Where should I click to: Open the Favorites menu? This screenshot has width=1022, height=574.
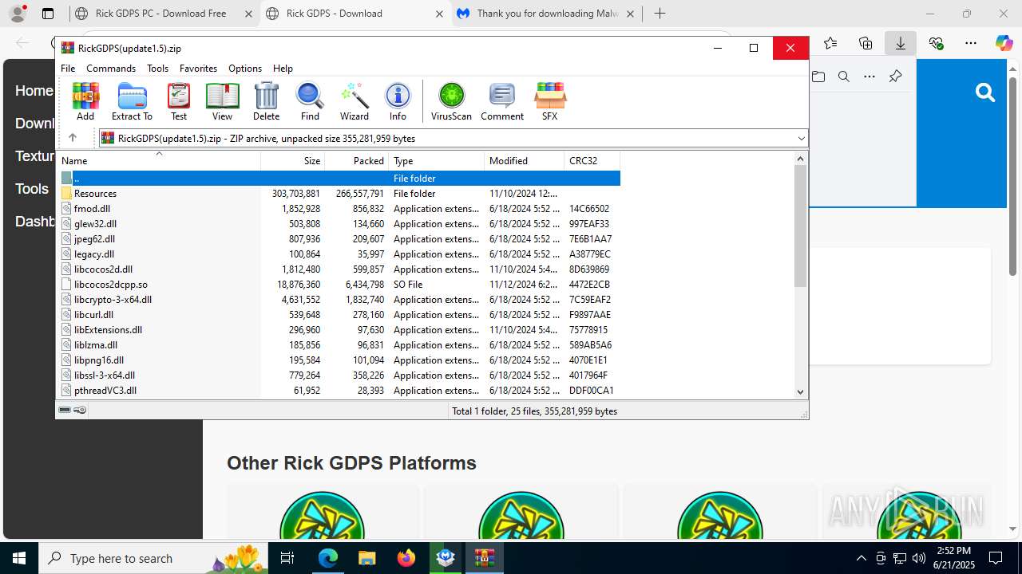click(198, 69)
